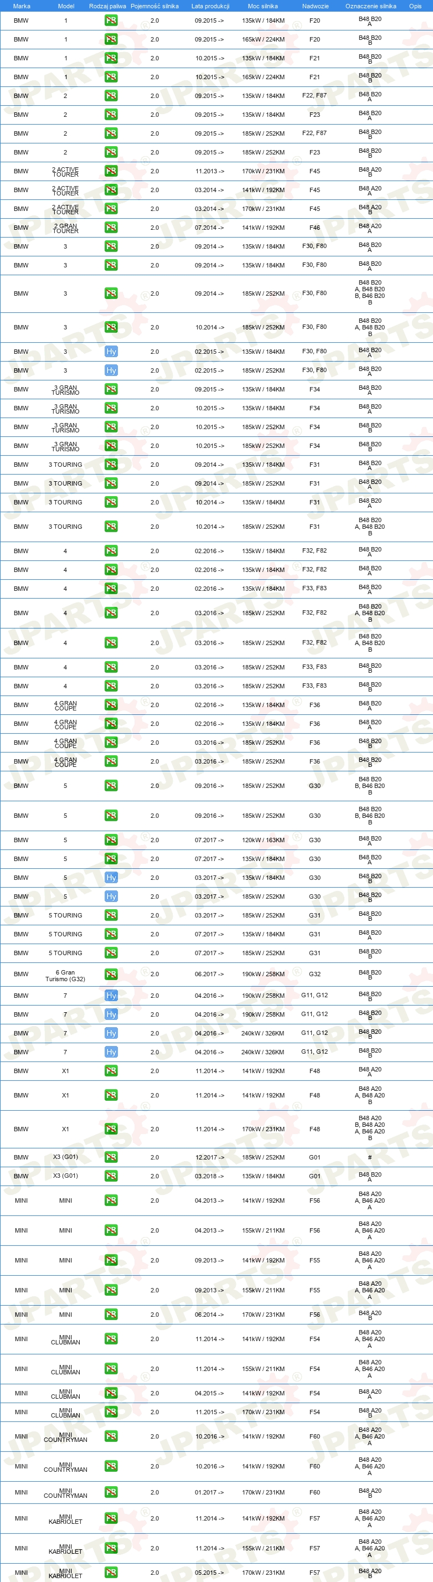Click fuel icon in BMW 4 135kW F33, F83 row

tap(111, 589)
